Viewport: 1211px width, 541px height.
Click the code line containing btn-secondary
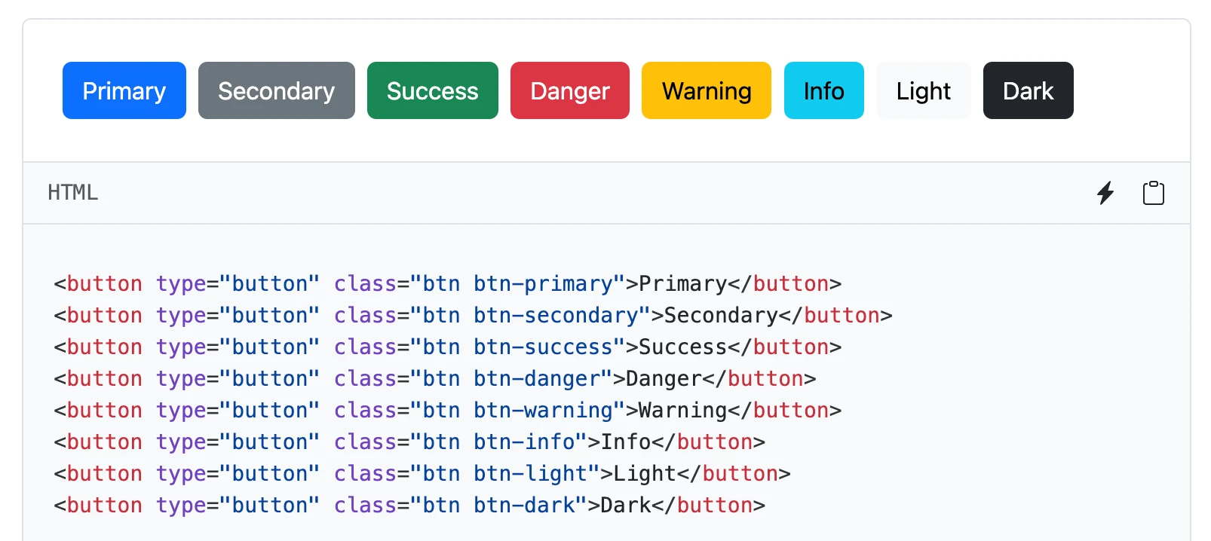(473, 316)
